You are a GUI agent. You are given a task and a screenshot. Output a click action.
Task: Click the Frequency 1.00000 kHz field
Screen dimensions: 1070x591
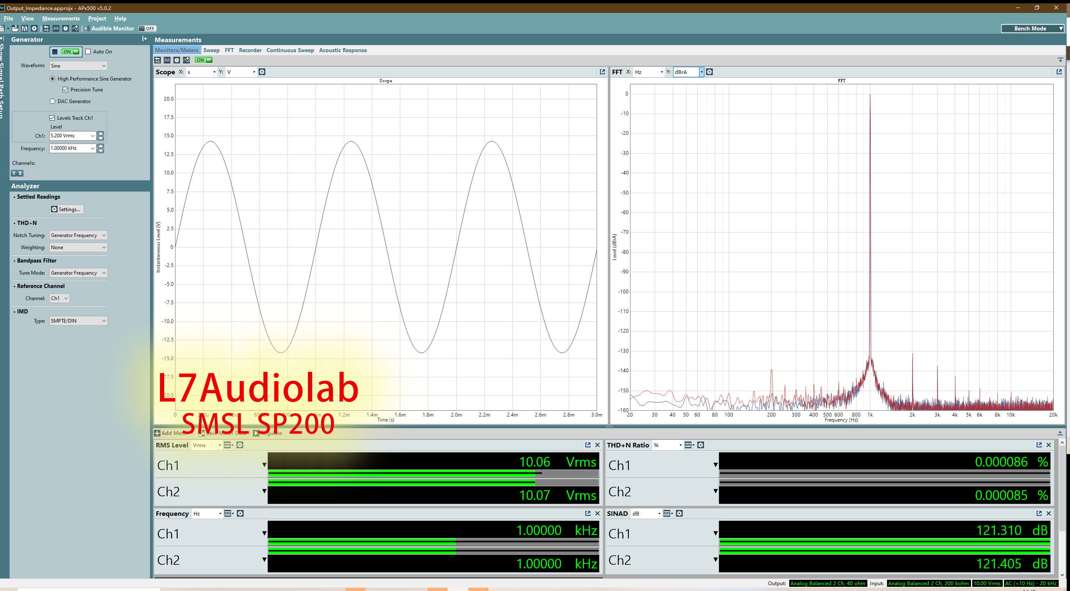(73, 148)
